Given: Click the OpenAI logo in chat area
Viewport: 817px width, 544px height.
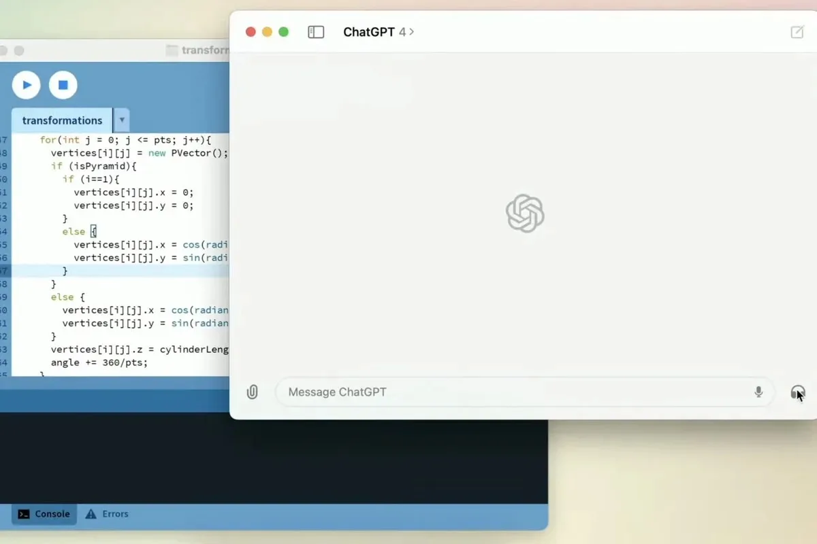Looking at the screenshot, I should pos(525,213).
